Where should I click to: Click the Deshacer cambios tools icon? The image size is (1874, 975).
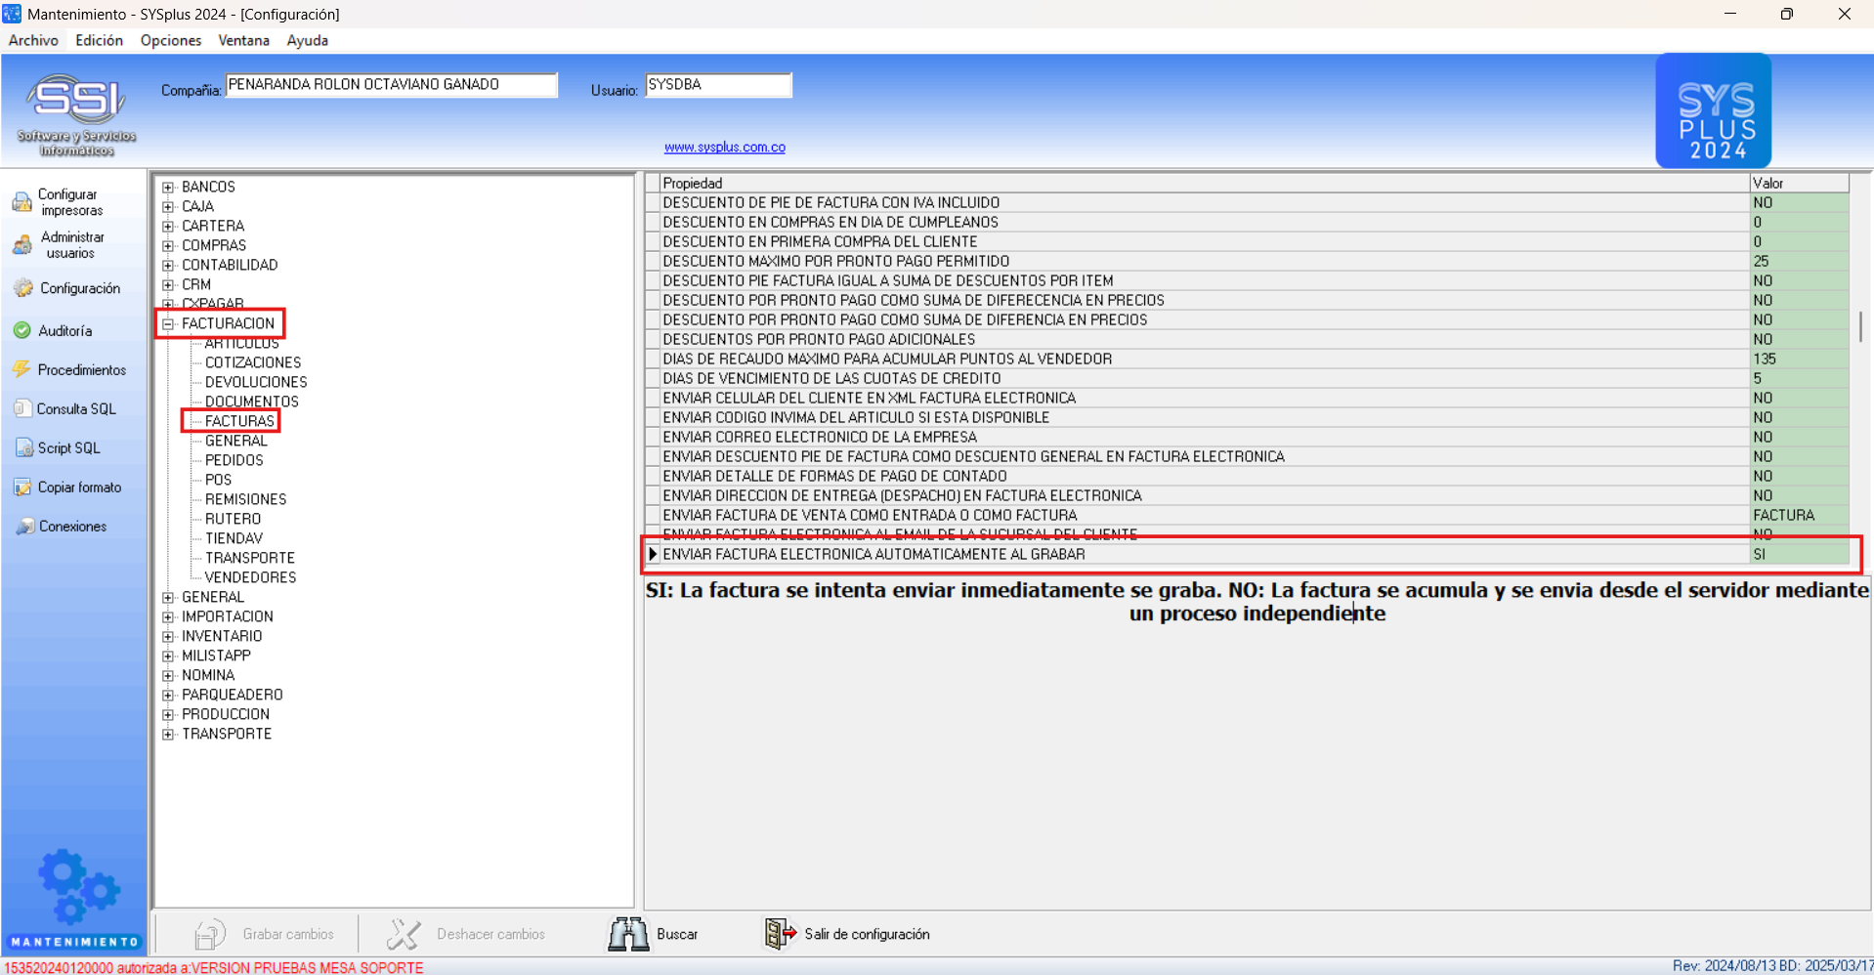tap(403, 934)
